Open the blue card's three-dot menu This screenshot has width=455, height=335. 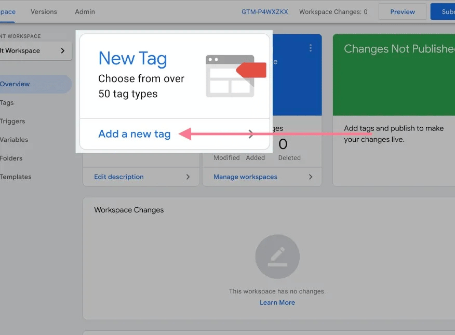click(311, 48)
